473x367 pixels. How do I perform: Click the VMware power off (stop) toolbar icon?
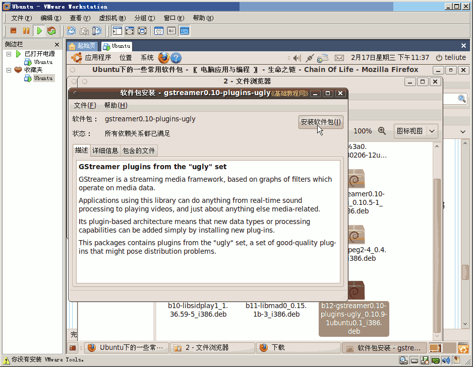click(13, 31)
